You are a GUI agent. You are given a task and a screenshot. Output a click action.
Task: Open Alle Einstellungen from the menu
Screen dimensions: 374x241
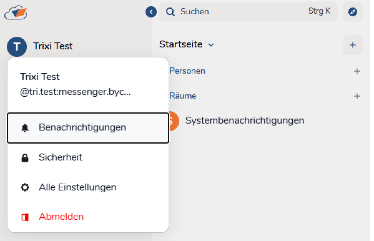coord(78,187)
